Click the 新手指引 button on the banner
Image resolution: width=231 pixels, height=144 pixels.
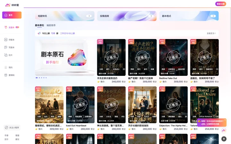pyautogui.click(x=52, y=62)
